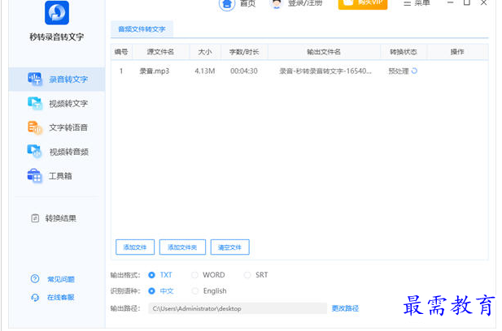Viewport: 502px width, 331px height.
Task: Click the 字数/时长 column header
Action: [x=244, y=52]
